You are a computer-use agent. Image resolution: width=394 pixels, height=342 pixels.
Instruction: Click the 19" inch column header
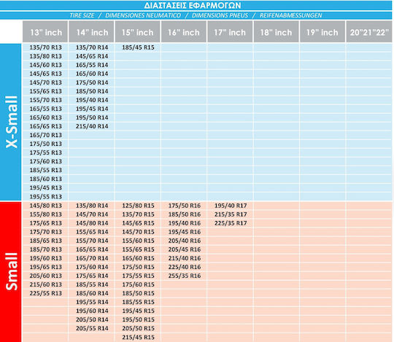[x=322, y=31]
